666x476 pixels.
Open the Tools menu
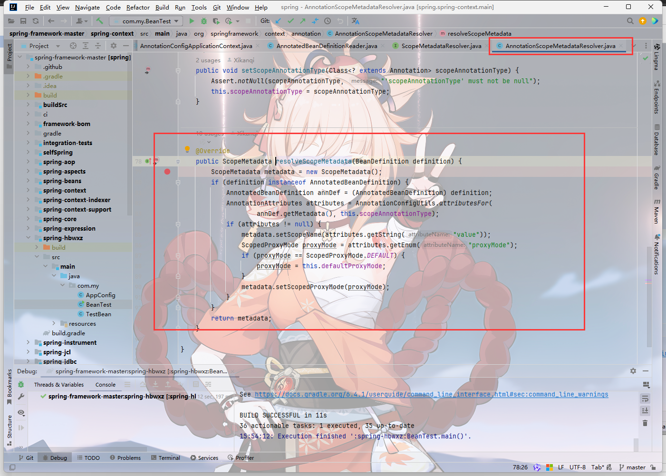coord(199,7)
